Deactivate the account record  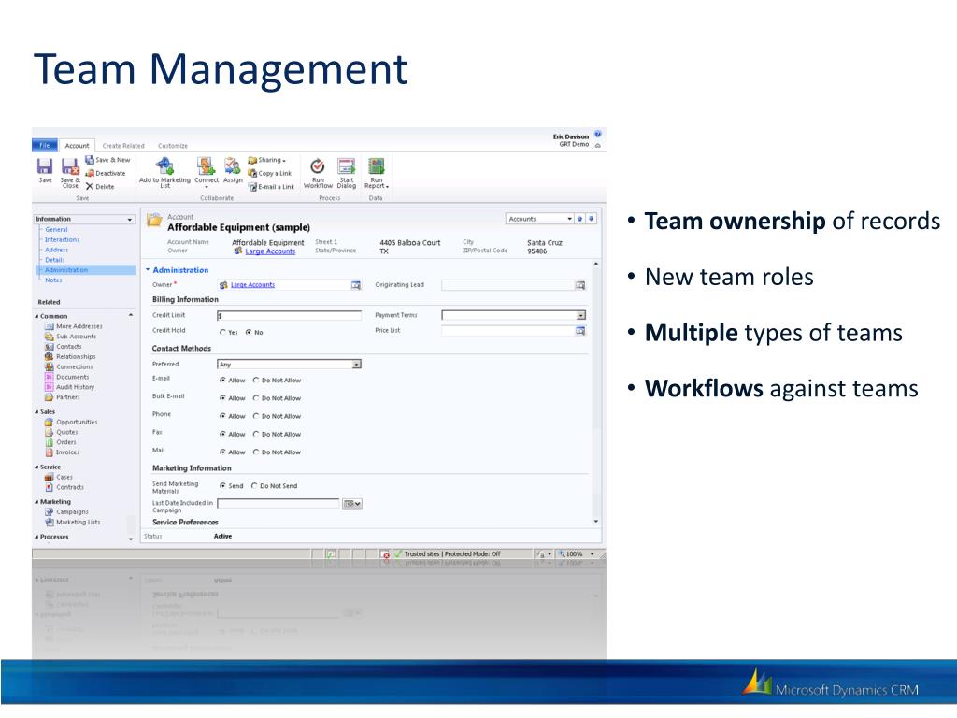point(106,173)
